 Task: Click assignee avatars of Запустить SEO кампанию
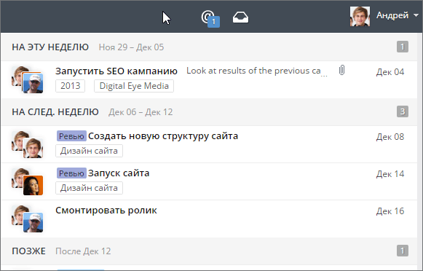27,79
